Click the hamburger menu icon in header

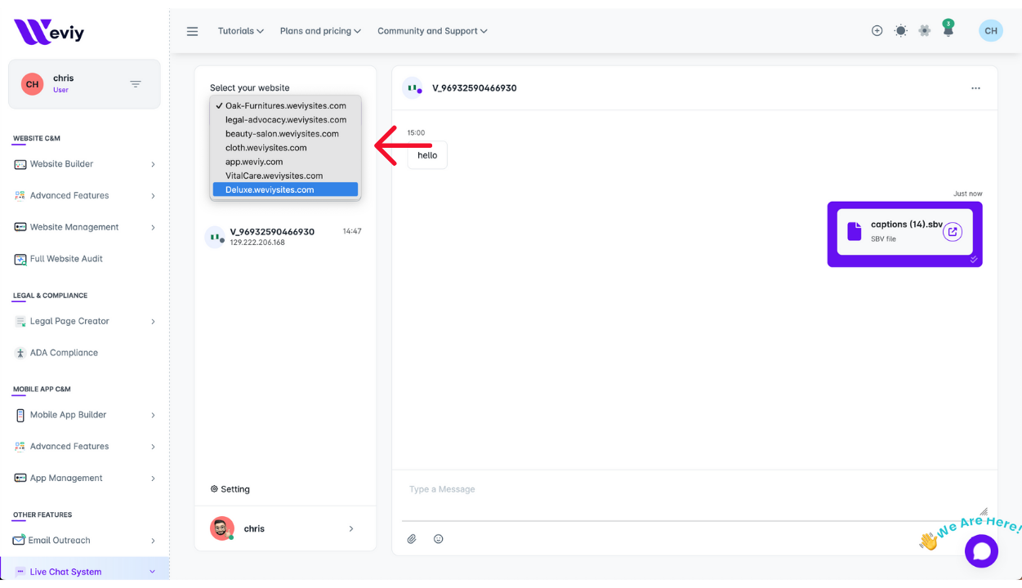(x=193, y=31)
